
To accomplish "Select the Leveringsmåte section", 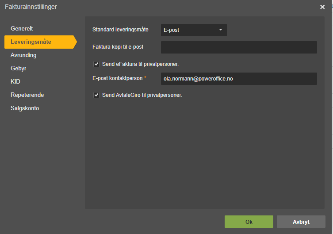I will [x=40, y=42].
